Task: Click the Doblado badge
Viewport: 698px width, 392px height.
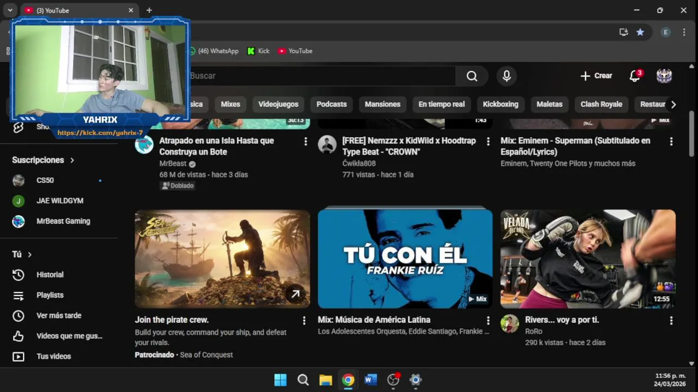Action: click(x=178, y=186)
